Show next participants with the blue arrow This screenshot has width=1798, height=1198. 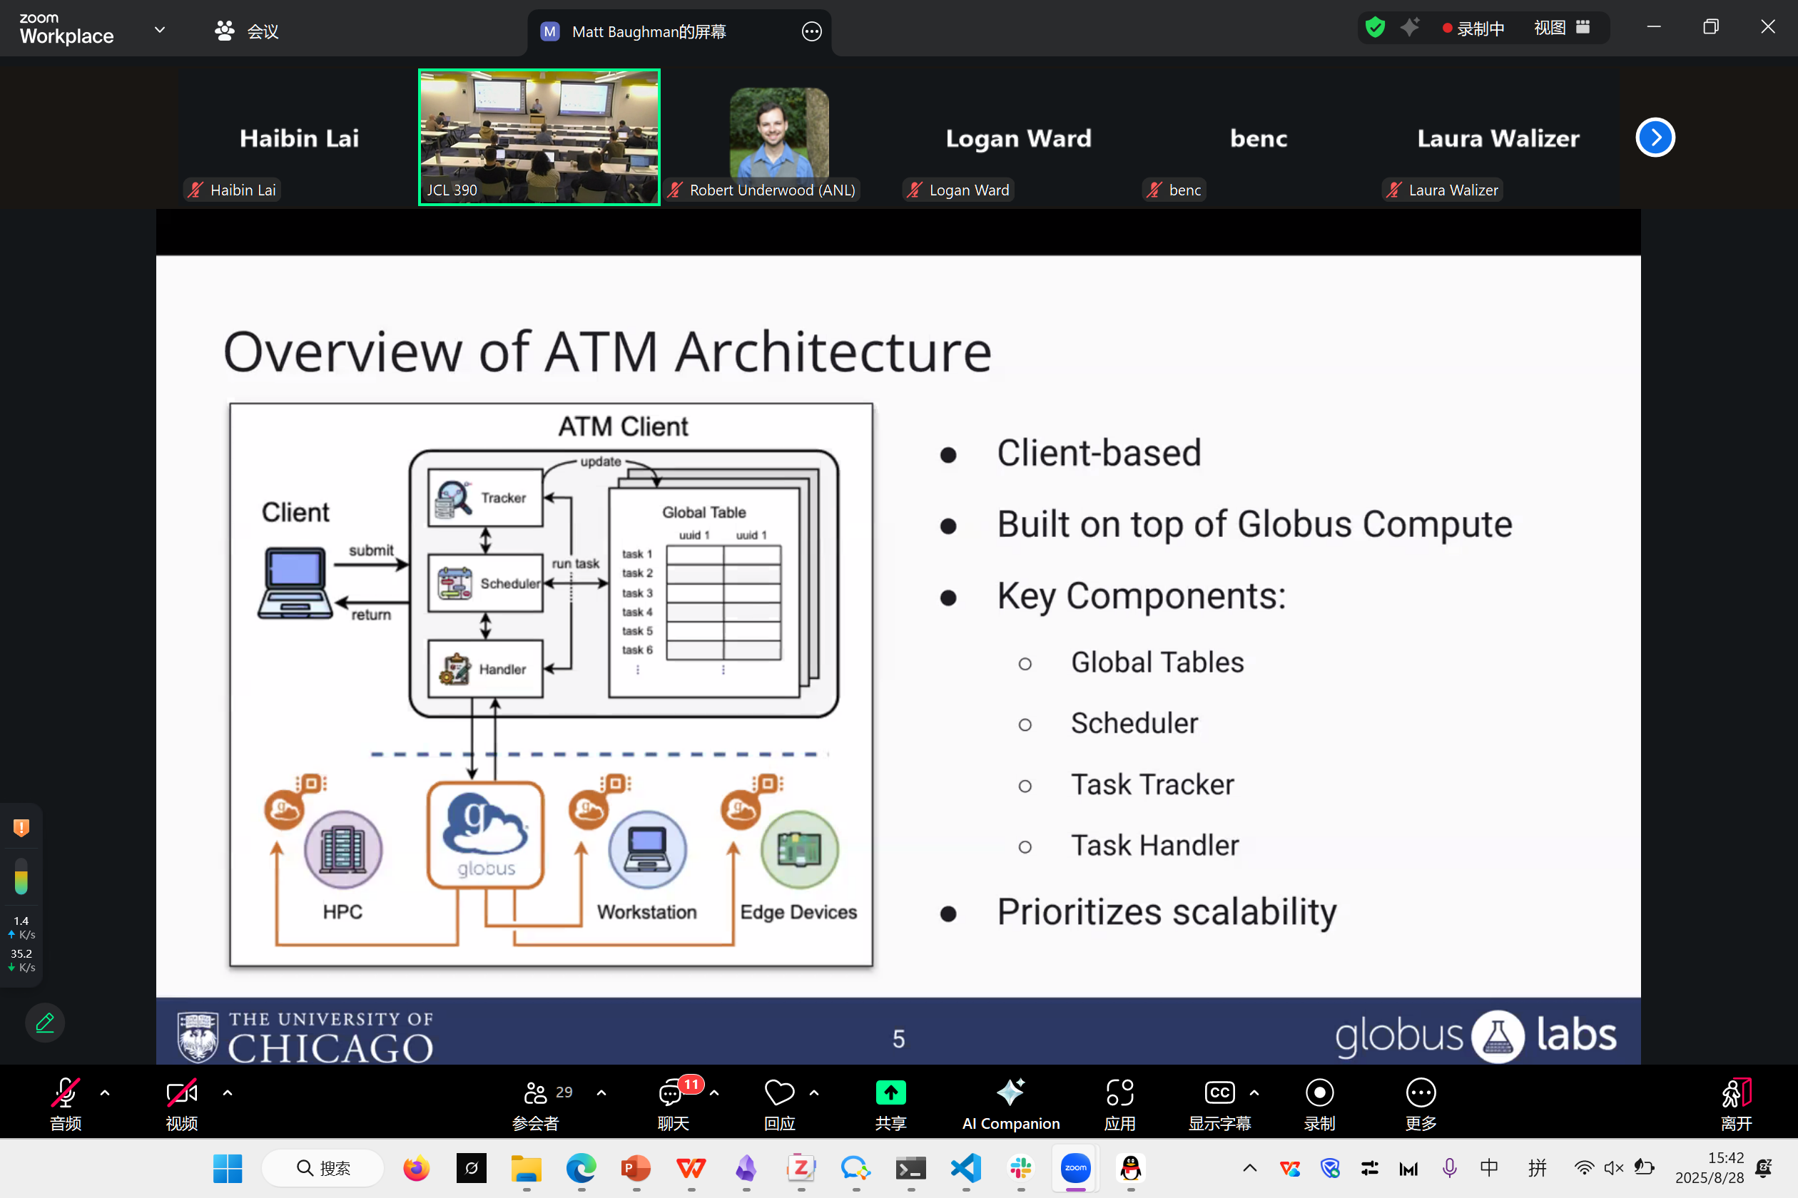[1656, 138]
